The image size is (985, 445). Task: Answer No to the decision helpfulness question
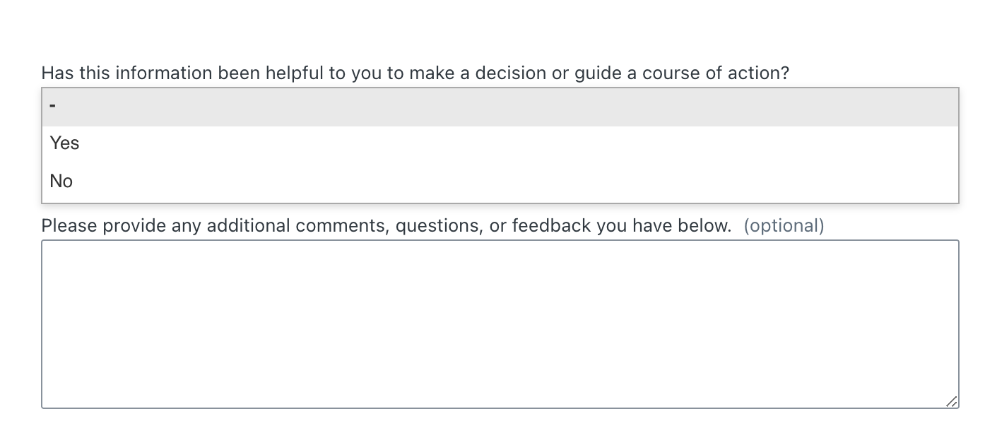(61, 182)
